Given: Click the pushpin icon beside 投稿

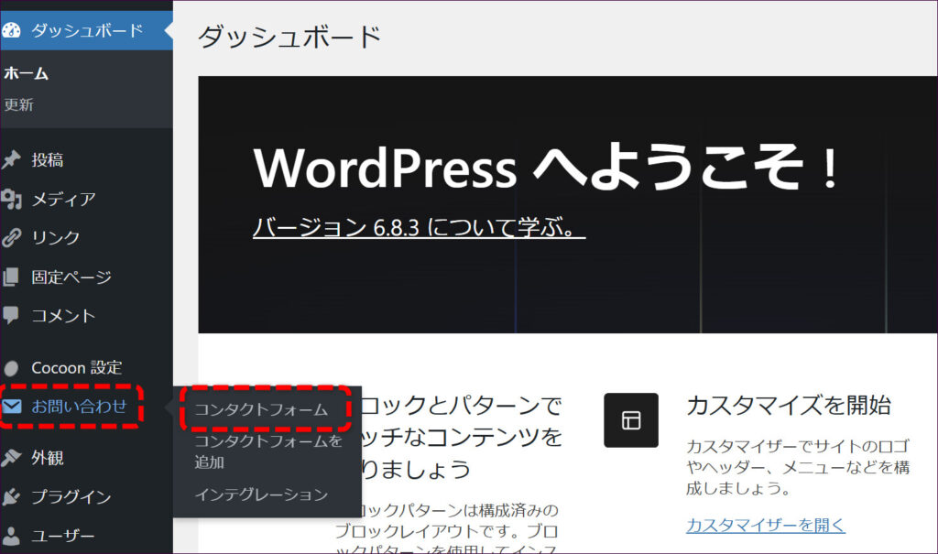Looking at the screenshot, I should (x=12, y=160).
